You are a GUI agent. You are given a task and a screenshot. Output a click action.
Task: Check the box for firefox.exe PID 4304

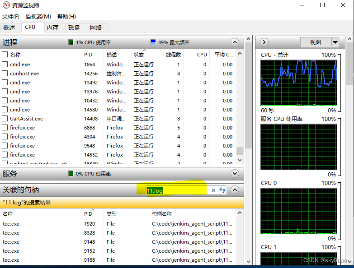5,136
